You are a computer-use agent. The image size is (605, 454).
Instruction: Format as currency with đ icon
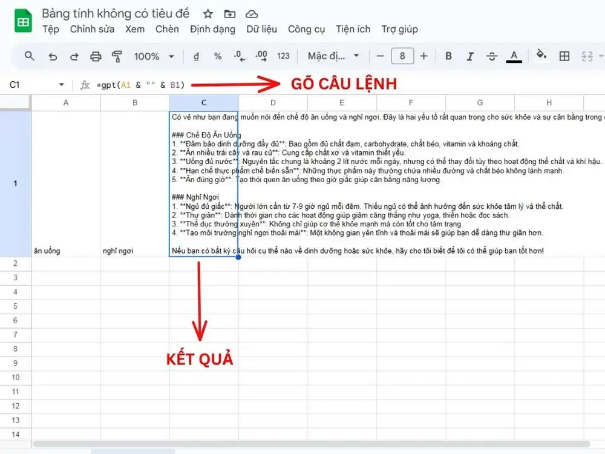click(196, 56)
